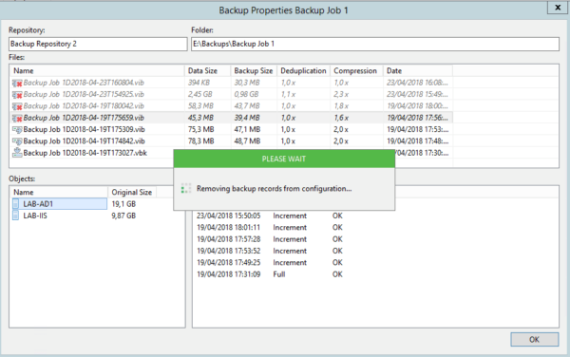Viewport: 570px width, 357px height.
Task: Click the 2,3 x compression value
Action: click(341, 94)
